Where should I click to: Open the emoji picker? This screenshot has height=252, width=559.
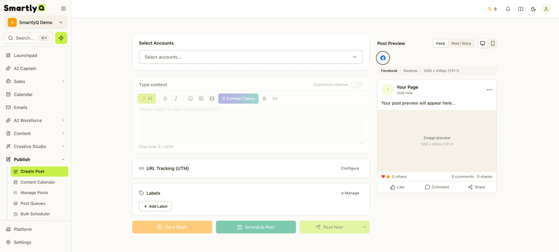190,99
